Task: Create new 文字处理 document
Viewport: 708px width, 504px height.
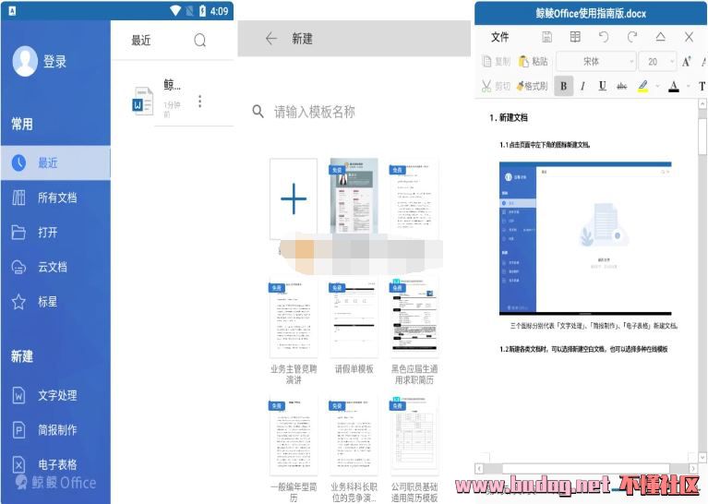Action: click(x=57, y=395)
